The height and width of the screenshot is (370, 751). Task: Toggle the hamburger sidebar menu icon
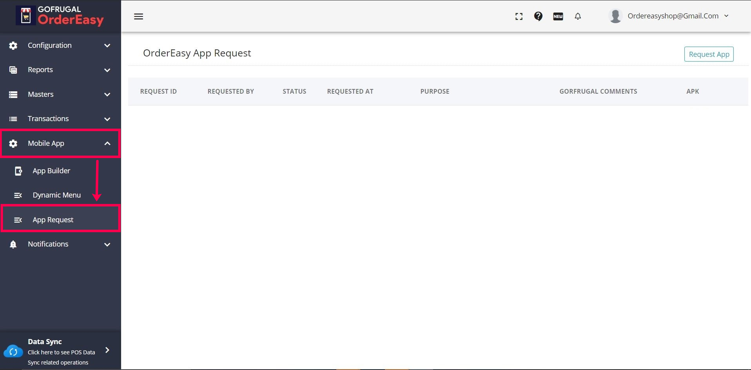point(138,16)
